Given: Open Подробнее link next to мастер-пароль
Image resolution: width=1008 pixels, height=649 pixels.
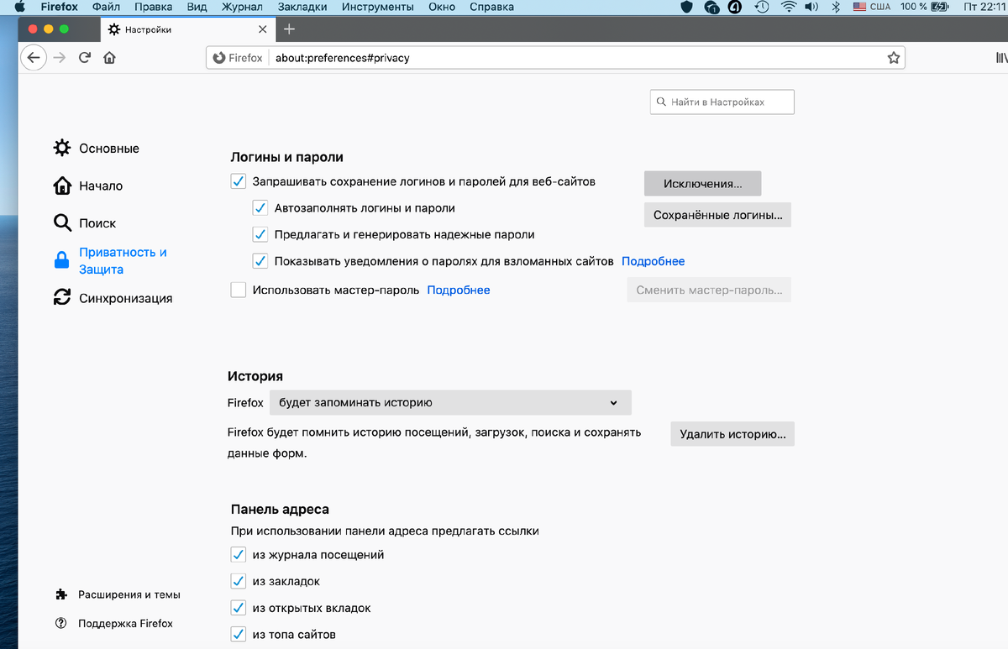Looking at the screenshot, I should [459, 290].
